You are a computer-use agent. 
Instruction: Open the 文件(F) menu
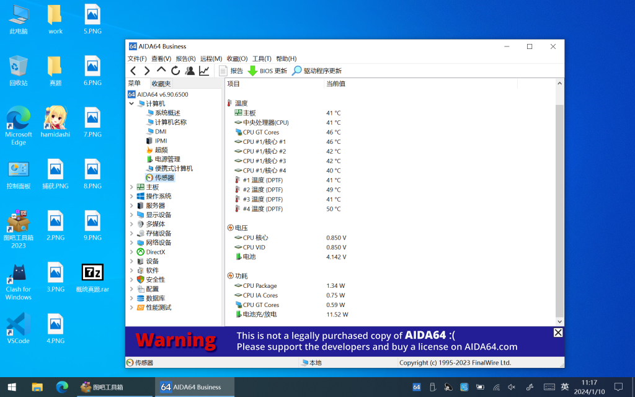137,59
